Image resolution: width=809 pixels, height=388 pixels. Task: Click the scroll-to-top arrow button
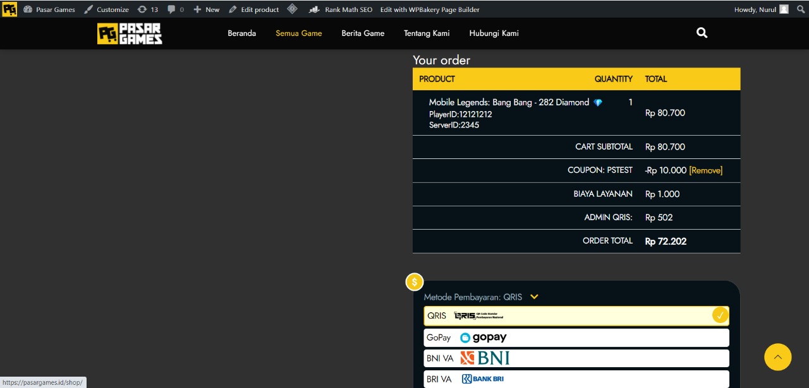pos(777,357)
